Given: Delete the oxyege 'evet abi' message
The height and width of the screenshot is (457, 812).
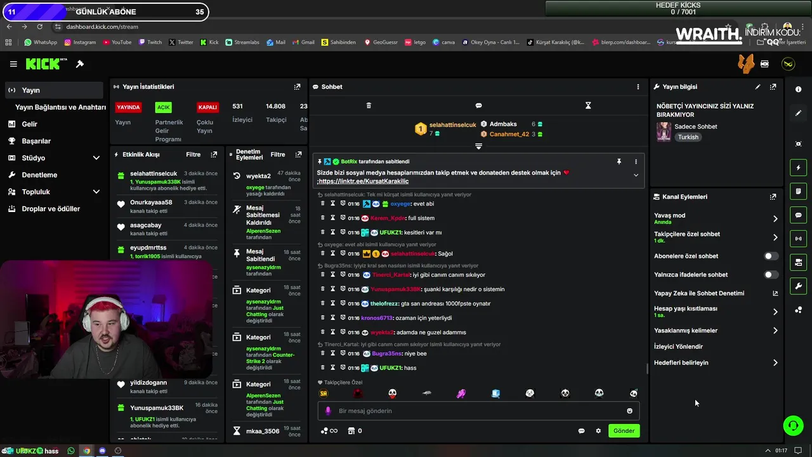Looking at the screenshot, I should click(x=322, y=204).
